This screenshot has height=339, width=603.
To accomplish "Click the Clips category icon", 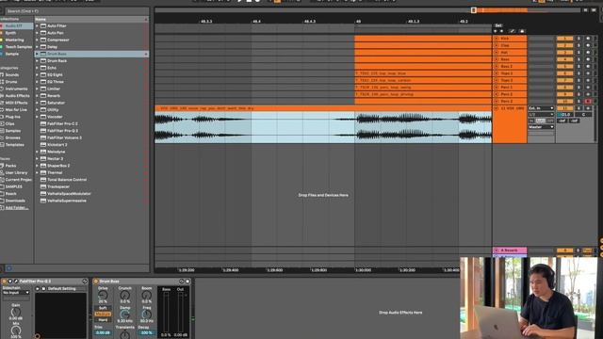I will (x=2, y=123).
